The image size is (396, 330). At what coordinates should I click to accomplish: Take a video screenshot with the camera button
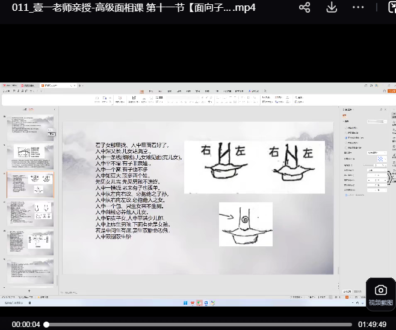pos(380,294)
